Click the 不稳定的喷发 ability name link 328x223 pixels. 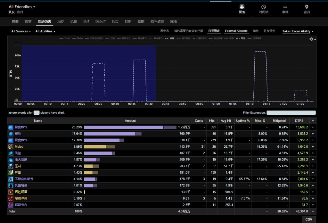point(24,179)
